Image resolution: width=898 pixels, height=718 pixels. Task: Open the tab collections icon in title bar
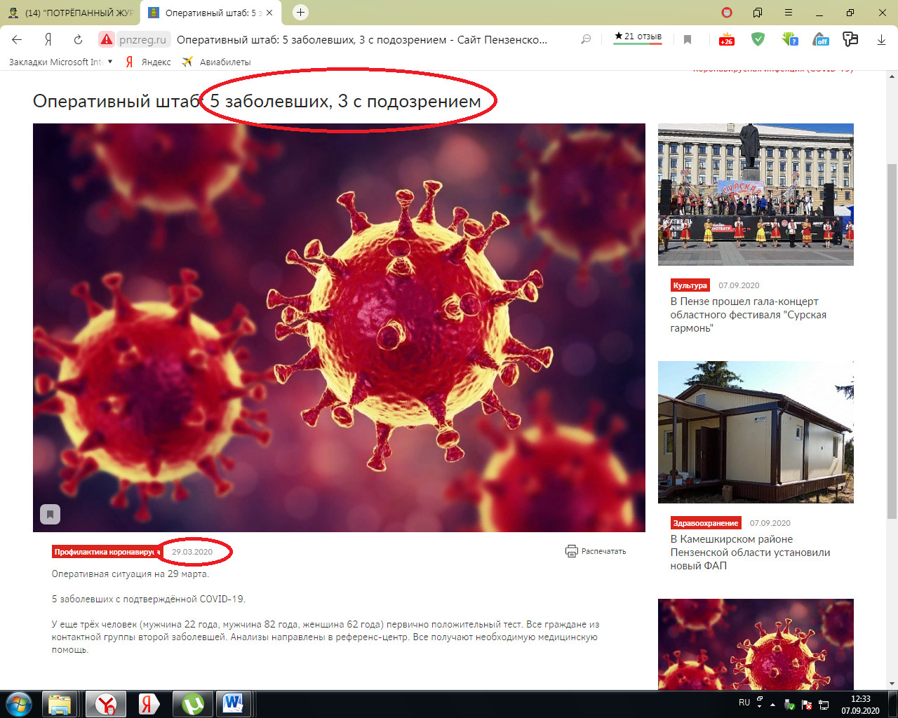[x=758, y=13]
